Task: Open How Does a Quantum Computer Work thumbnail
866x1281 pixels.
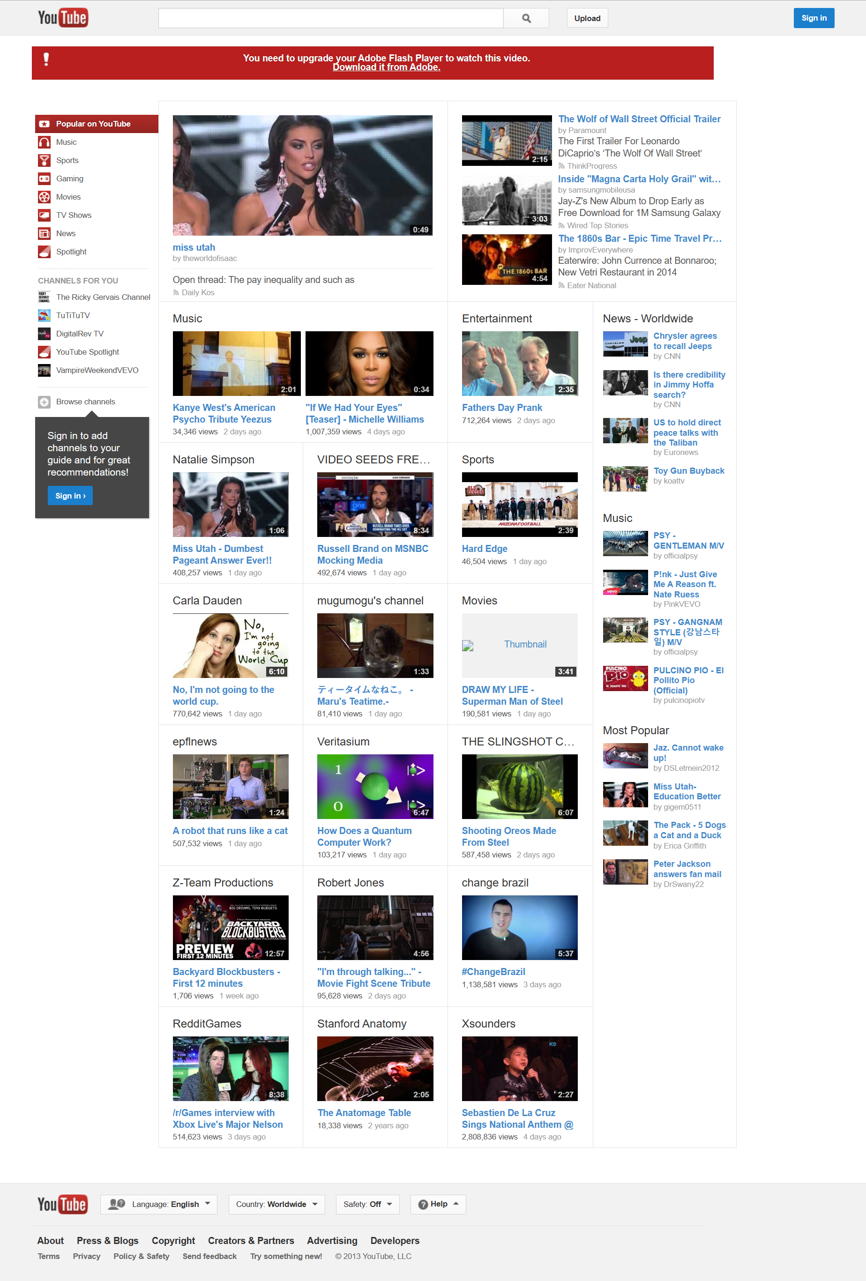Action: pyautogui.click(x=375, y=787)
